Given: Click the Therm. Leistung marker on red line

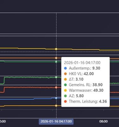Looking at the screenshot, I should (x=56, y=87).
